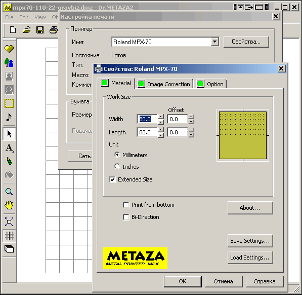The height and width of the screenshot is (295, 302).
Task: Toggle the grid display icon
Action: tap(9, 236)
